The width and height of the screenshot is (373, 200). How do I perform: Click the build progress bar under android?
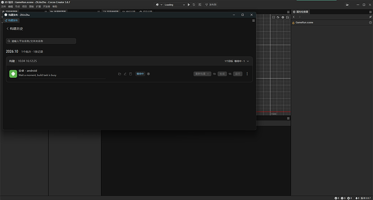click(62, 78)
